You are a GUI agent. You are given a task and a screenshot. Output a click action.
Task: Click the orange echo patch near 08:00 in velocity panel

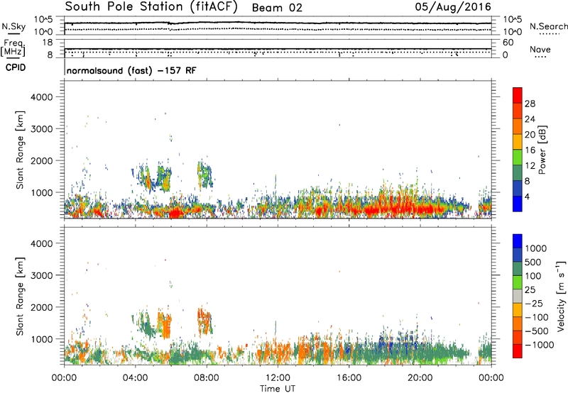point(204,321)
